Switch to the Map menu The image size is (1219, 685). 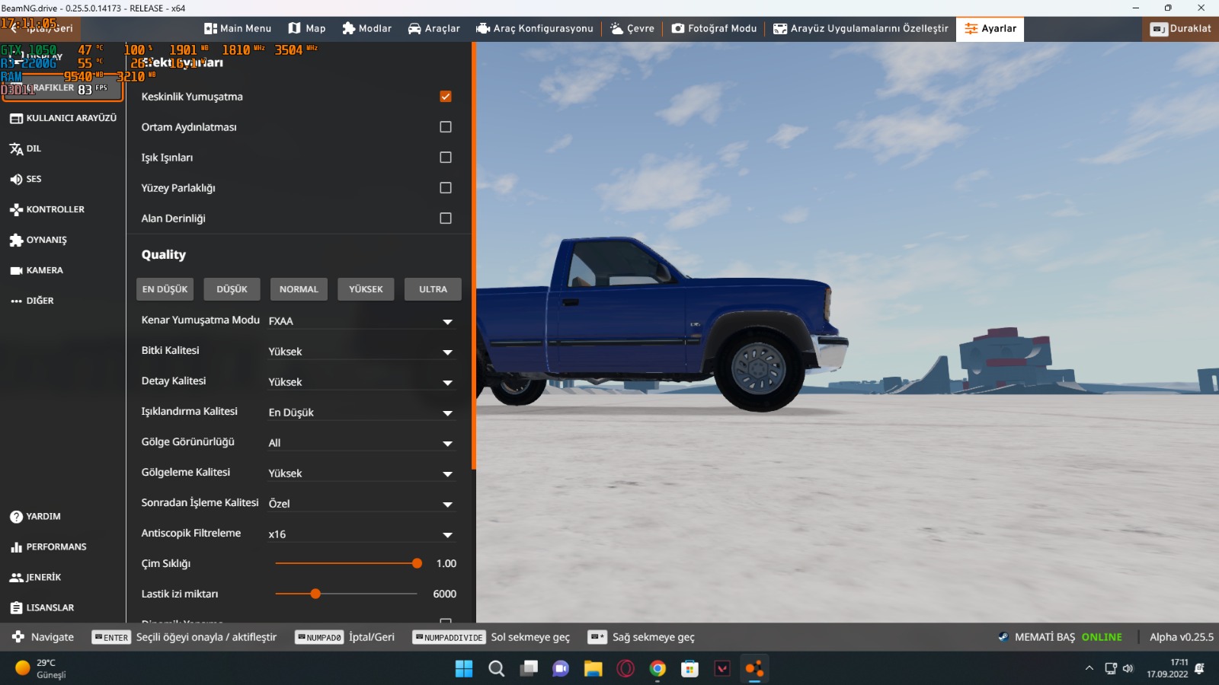pyautogui.click(x=306, y=29)
